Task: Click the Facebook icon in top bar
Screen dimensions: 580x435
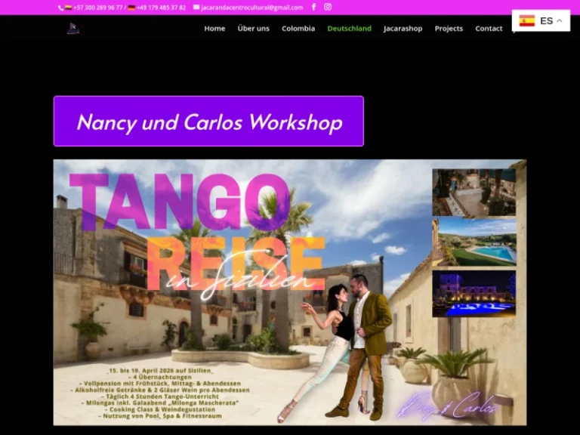Action: pyautogui.click(x=313, y=7)
